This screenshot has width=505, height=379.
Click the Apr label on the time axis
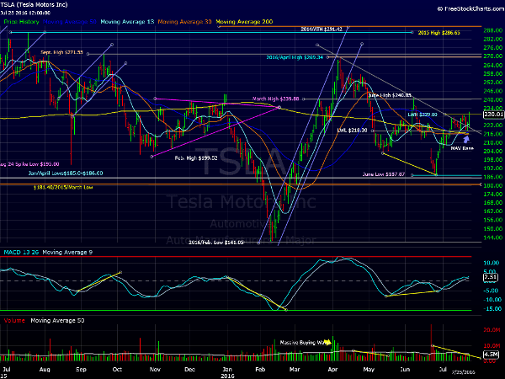pyautogui.click(x=332, y=369)
